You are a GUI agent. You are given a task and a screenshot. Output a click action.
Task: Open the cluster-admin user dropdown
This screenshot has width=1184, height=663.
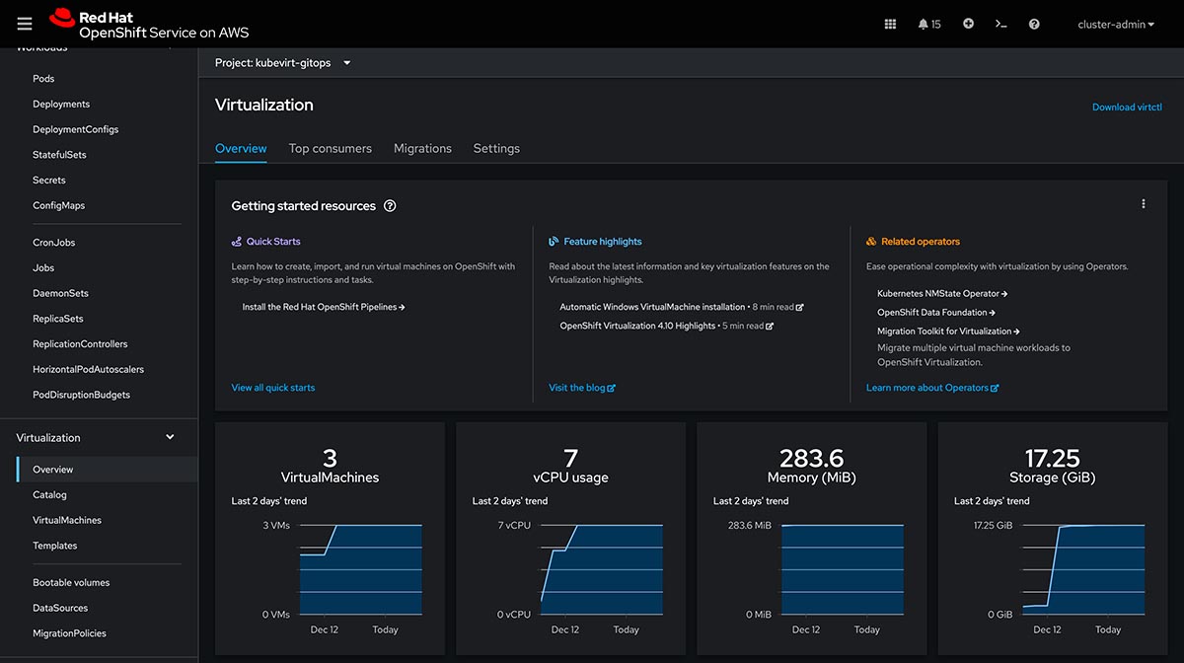pos(1116,25)
